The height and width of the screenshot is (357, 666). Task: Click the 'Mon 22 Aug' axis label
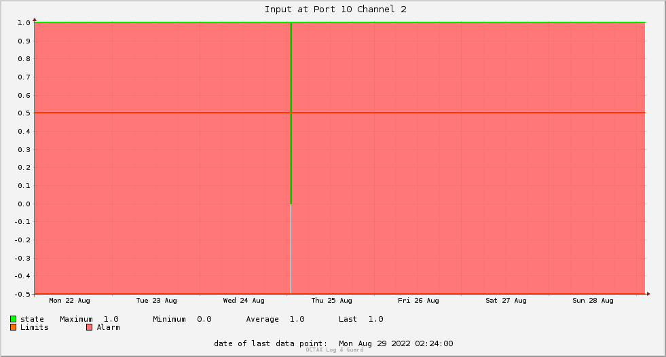coord(70,301)
